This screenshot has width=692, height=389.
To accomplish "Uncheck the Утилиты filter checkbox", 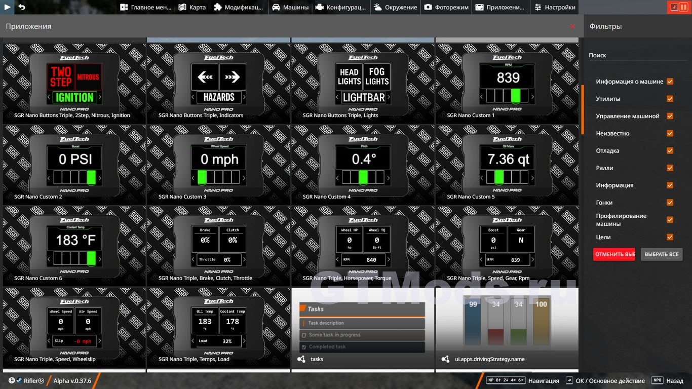I will pos(670,99).
